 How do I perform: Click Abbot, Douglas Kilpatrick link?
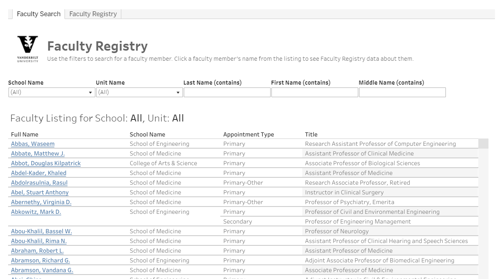tap(45, 163)
